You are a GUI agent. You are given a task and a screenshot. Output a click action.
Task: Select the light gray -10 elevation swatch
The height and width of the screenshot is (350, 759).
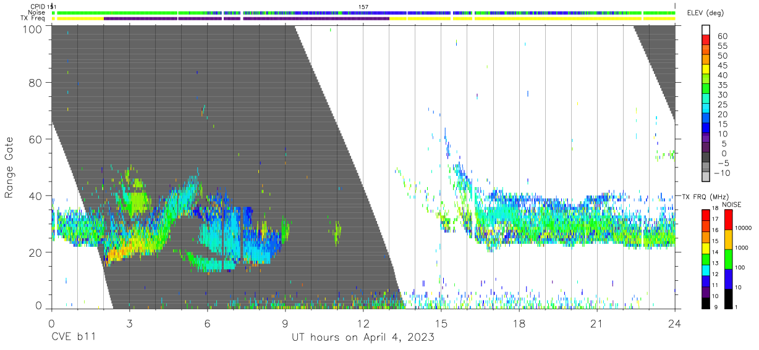706,177
